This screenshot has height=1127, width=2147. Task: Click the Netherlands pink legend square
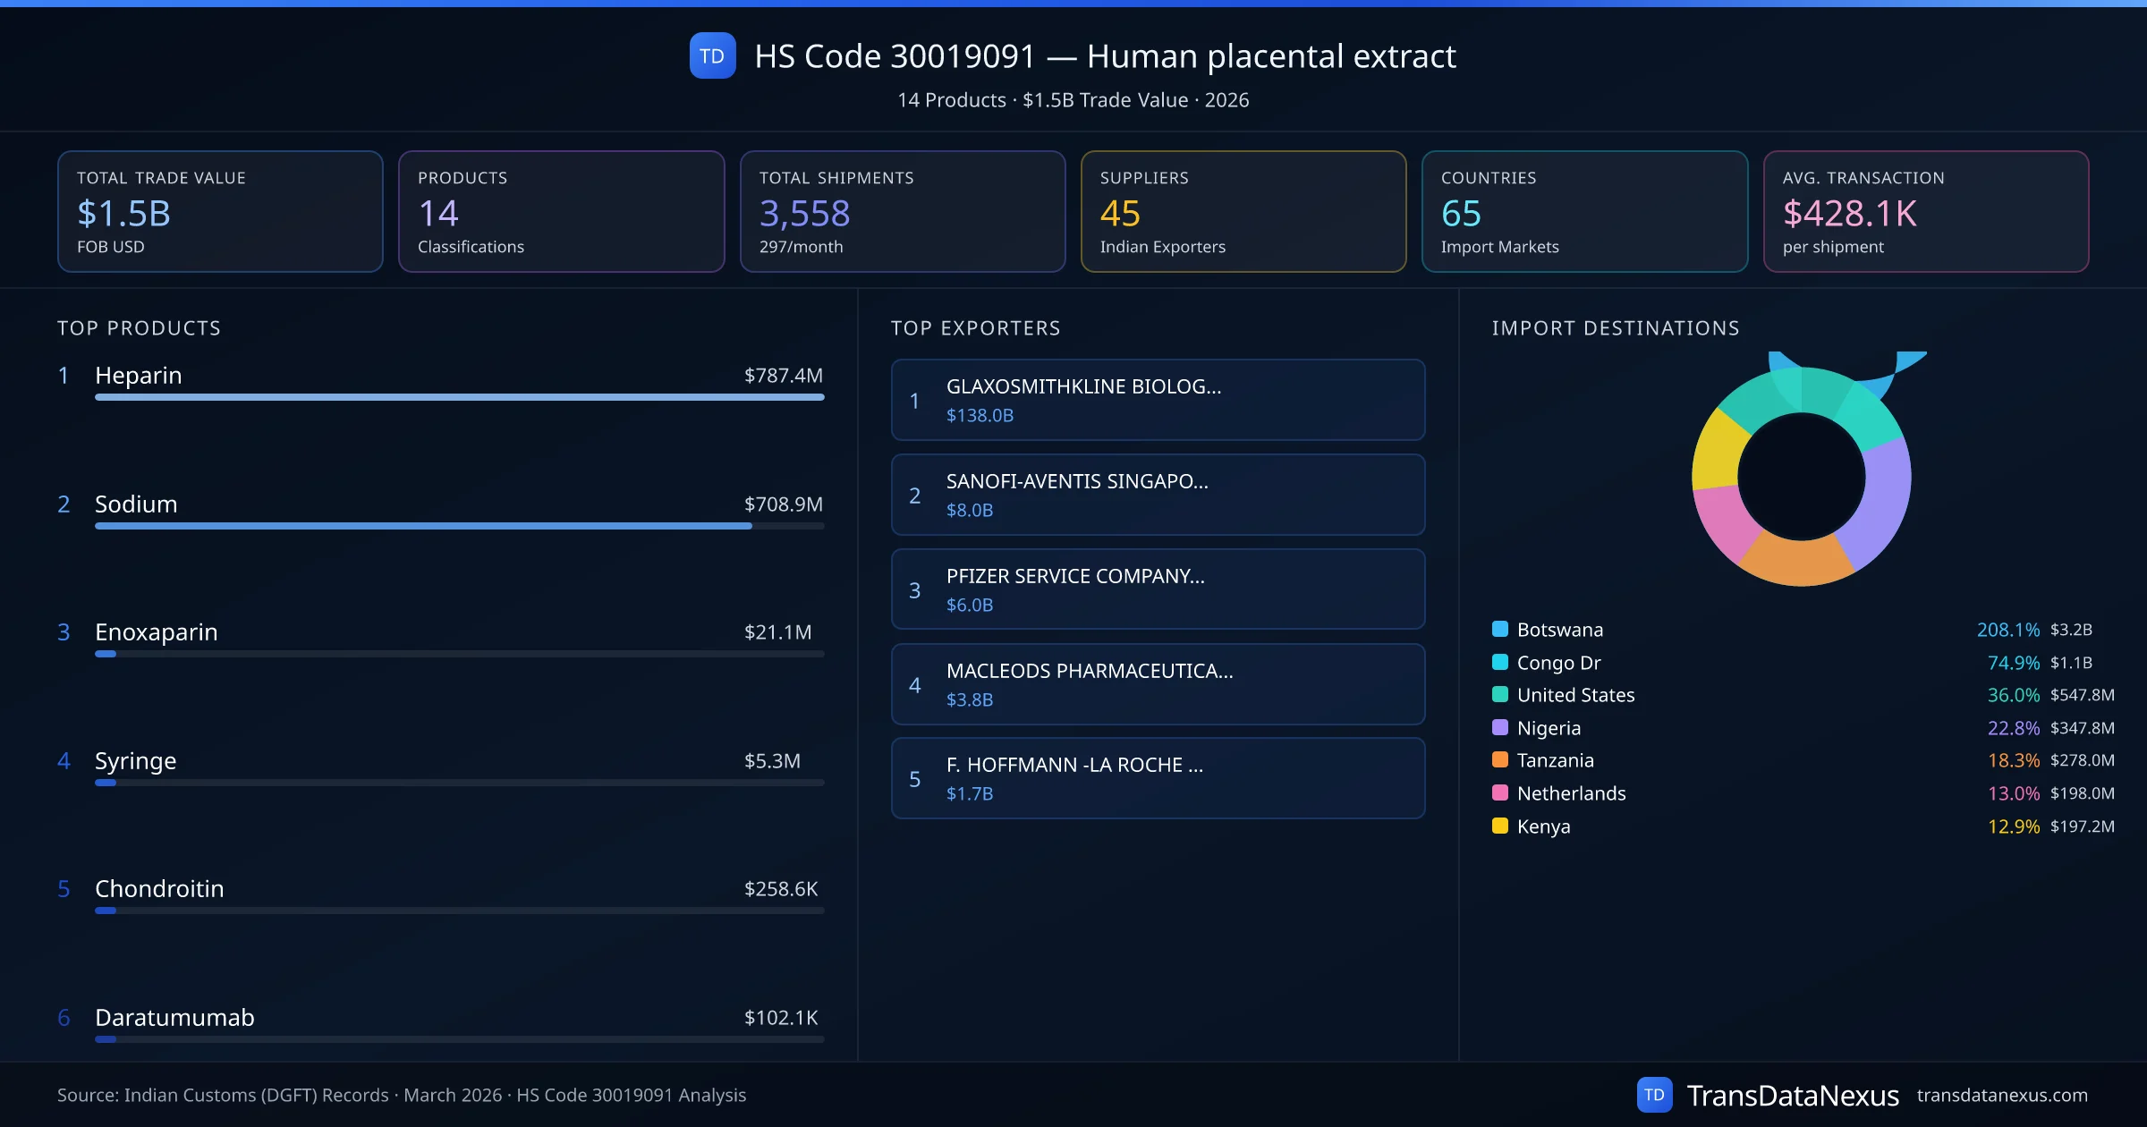(x=1500, y=792)
